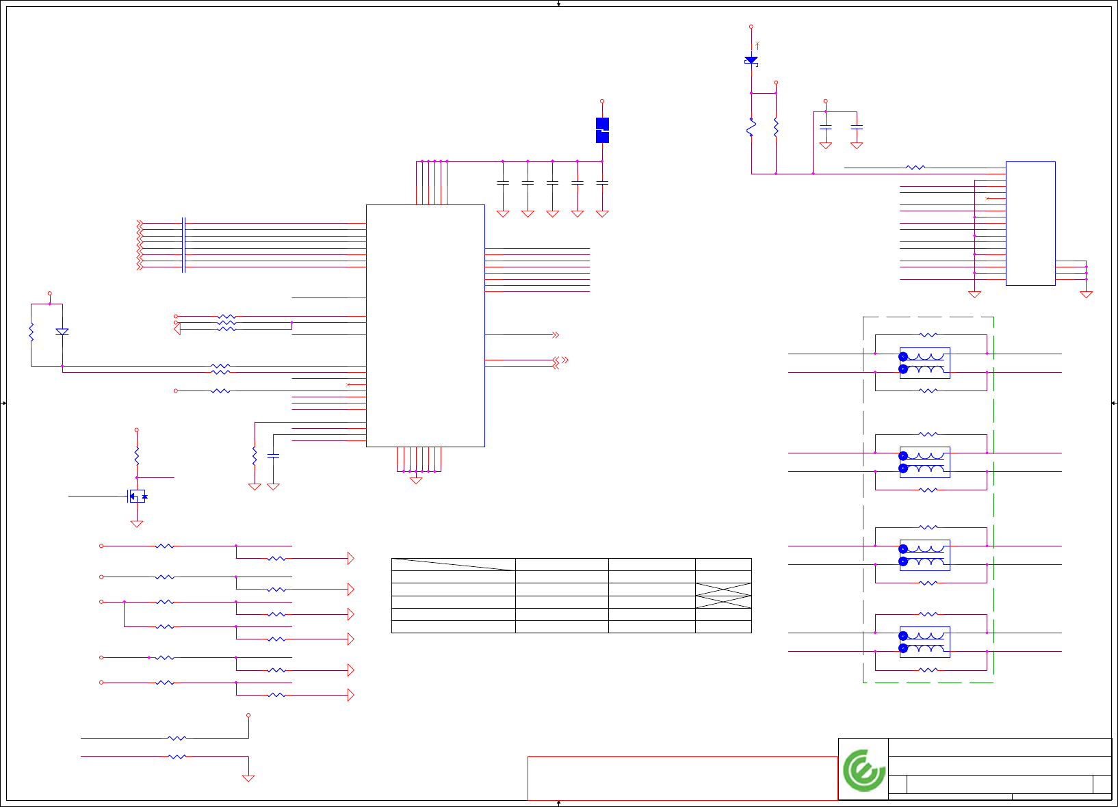Select the capacitor beside the resistor below the IC
Screen dimensions: 1118x807
point(273,455)
